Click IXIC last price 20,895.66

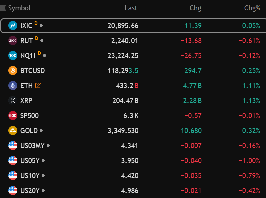tap(123, 26)
